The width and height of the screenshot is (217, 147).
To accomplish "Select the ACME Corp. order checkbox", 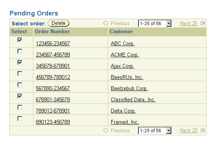I will [x=20, y=51].
